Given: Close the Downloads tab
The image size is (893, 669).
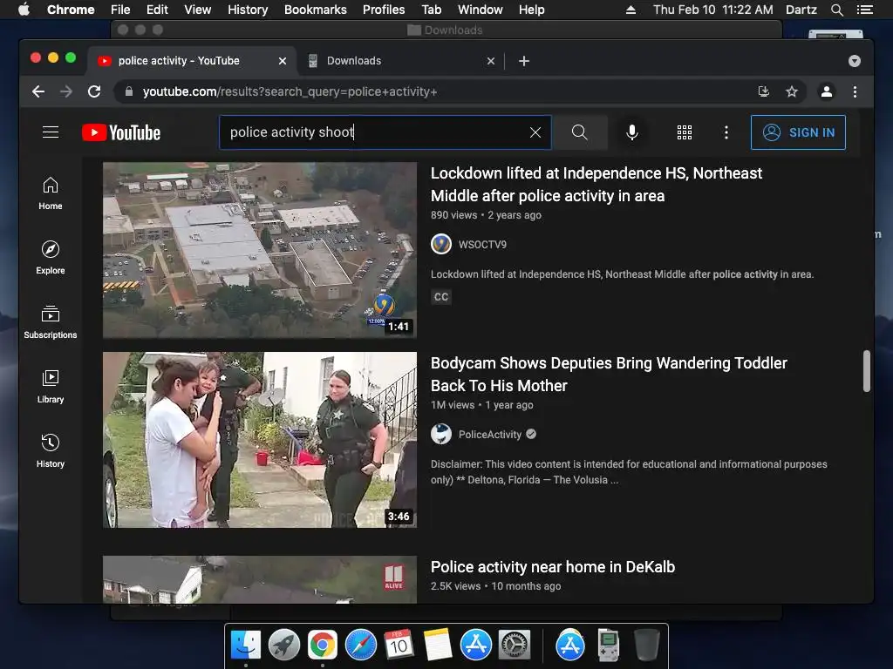Looking at the screenshot, I should 491,61.
